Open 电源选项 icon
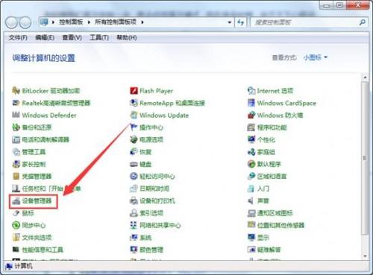 click(134, 139)
